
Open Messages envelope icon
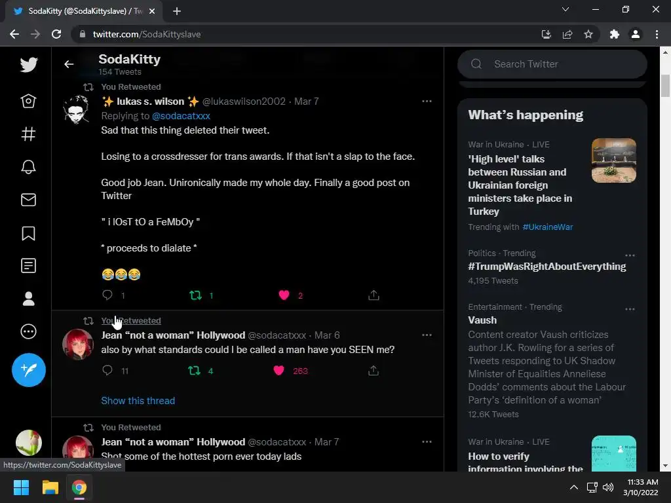[28, 200]
